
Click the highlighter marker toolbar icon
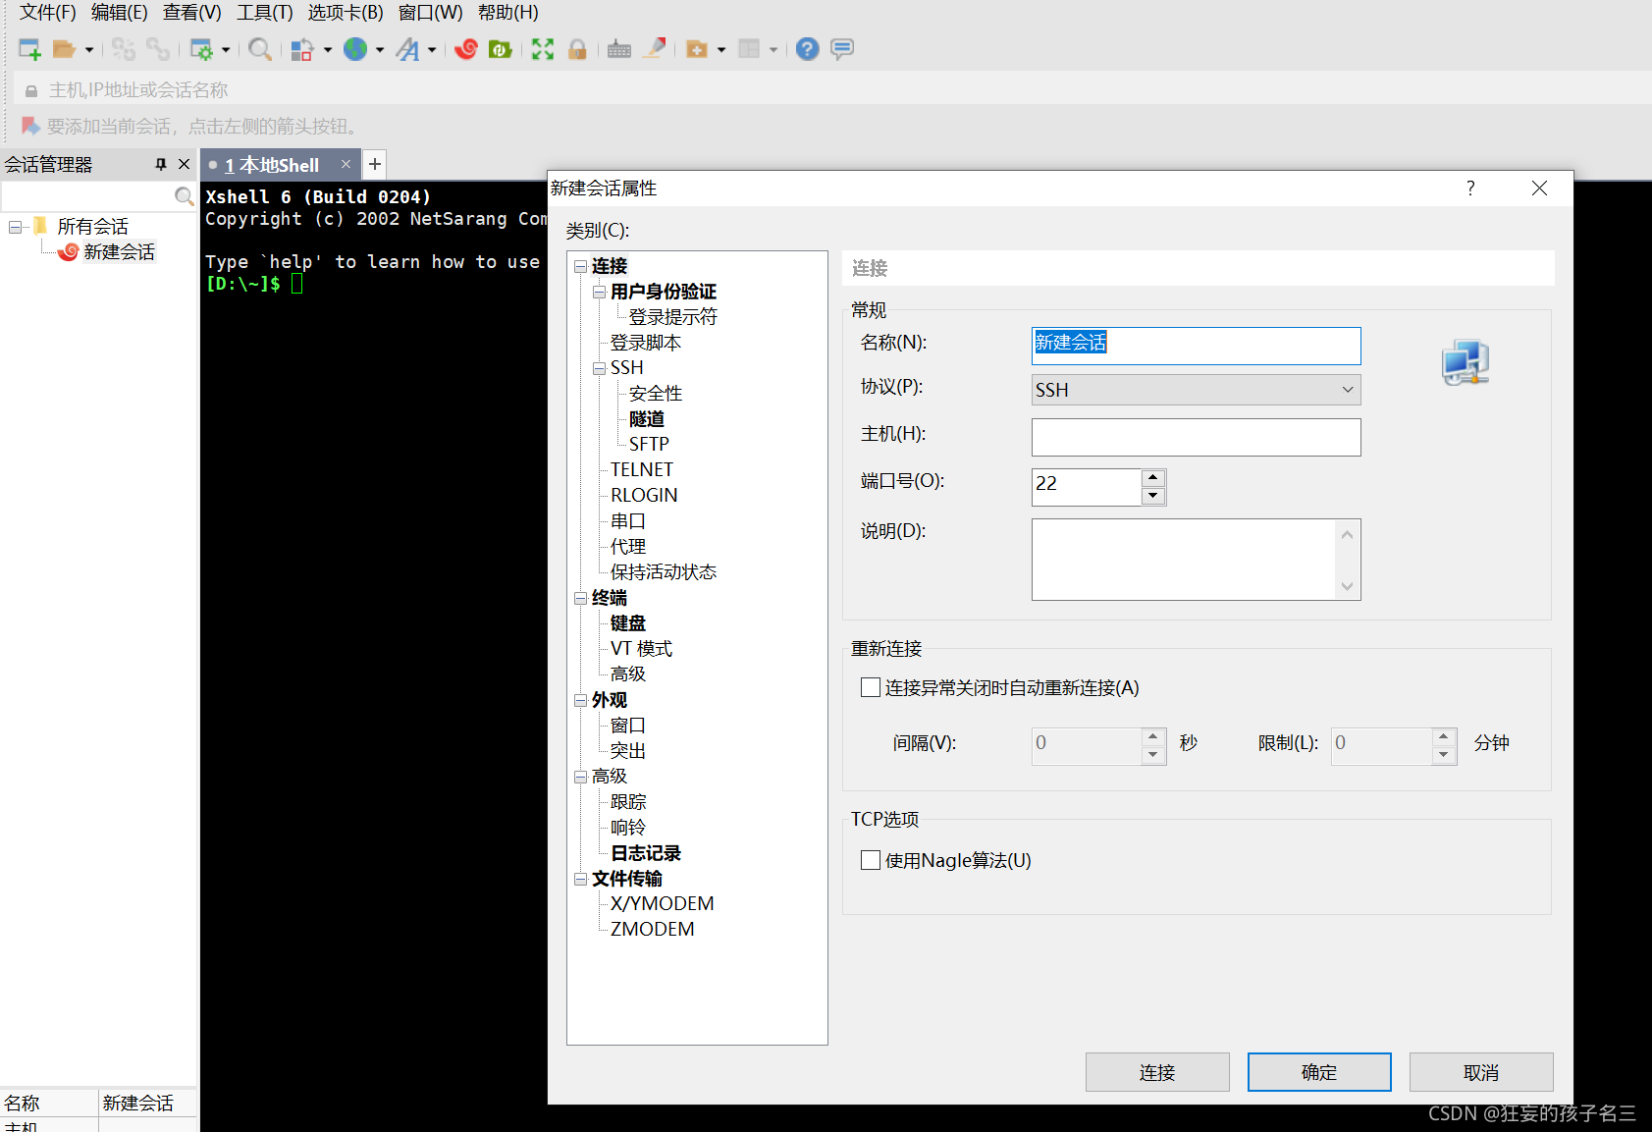coord(655,48)
